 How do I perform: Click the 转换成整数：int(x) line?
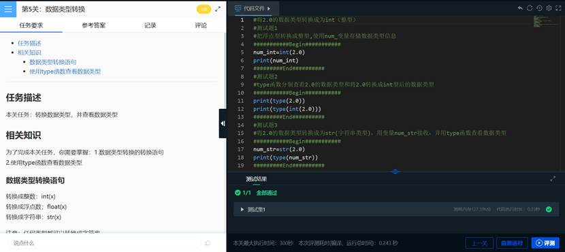[x=31, y=196]
